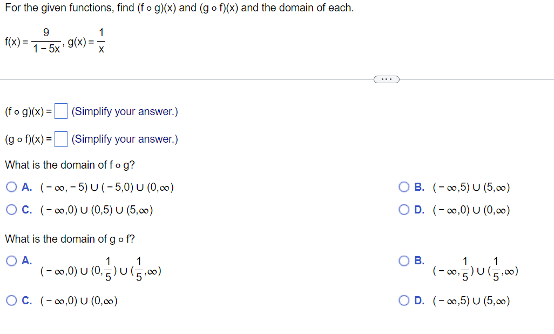Image resolution: width=554 pixels, height=334 pixels.
Task: Select radio option B with (−∞,5) ∪ (5,∞)
Action: [403, 186]
